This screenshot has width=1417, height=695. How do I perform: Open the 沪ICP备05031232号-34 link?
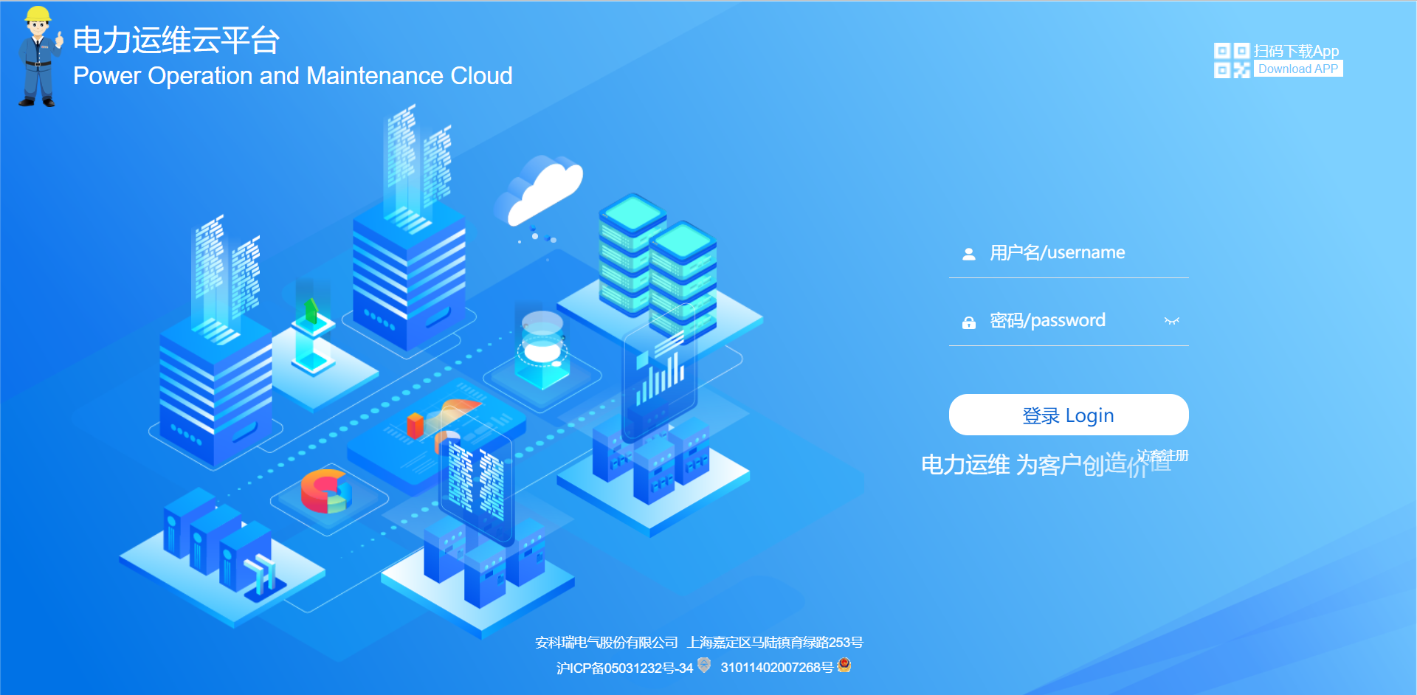(x=624, y=668)
